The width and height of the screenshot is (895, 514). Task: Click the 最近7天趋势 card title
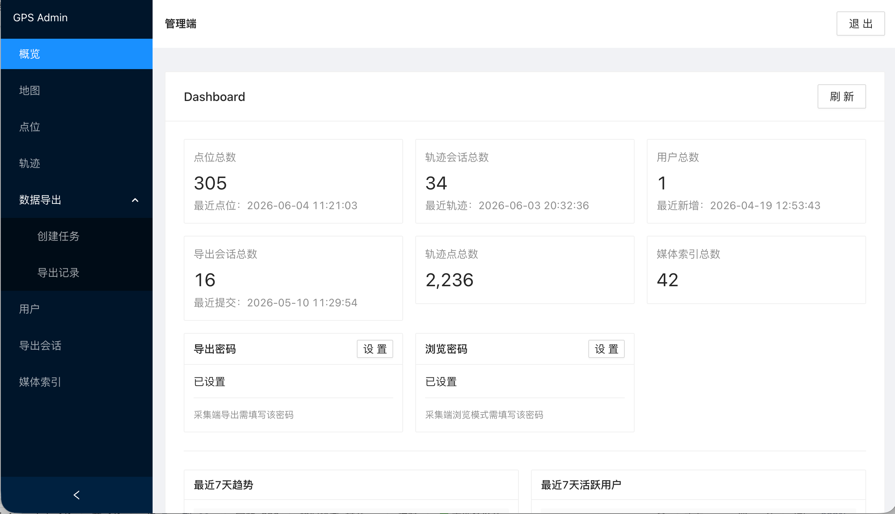tap(224, 485)
